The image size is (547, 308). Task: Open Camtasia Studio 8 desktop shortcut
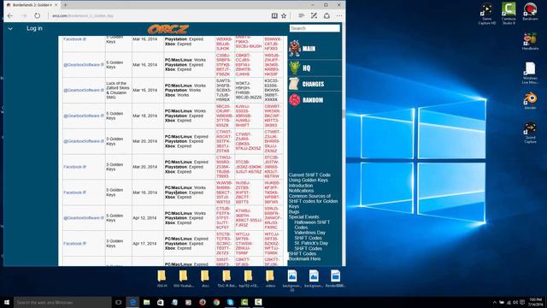(x=509, y=14)
